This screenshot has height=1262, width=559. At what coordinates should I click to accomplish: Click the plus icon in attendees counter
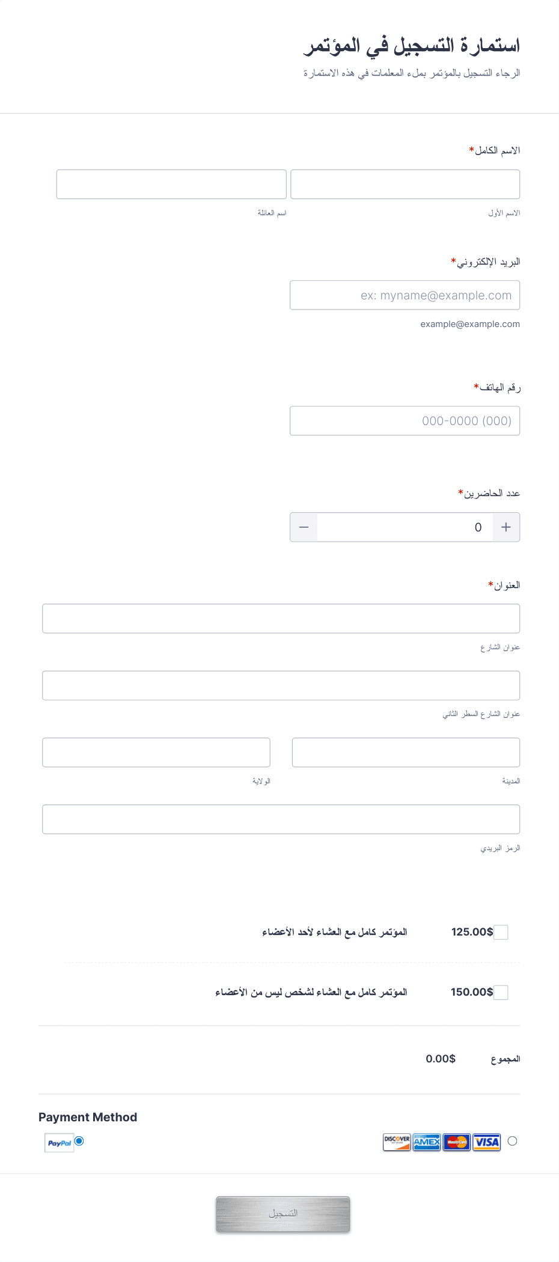pyautogui.click(x=506, y=527)
